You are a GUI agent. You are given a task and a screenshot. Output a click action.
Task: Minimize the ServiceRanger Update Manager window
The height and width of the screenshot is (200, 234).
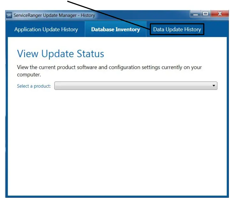click(195, 14)
